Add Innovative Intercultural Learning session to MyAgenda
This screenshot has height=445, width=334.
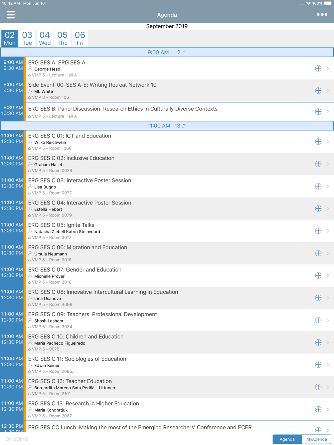point(318,298)
